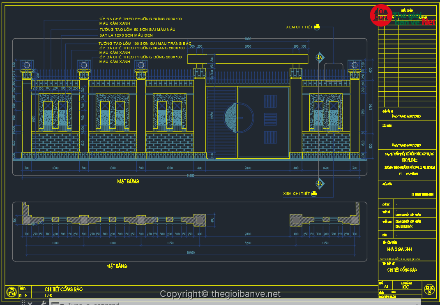Screen dimensions: 440x305
Task: Click the wrench customize icon on command line
Action: click(43, 303)
